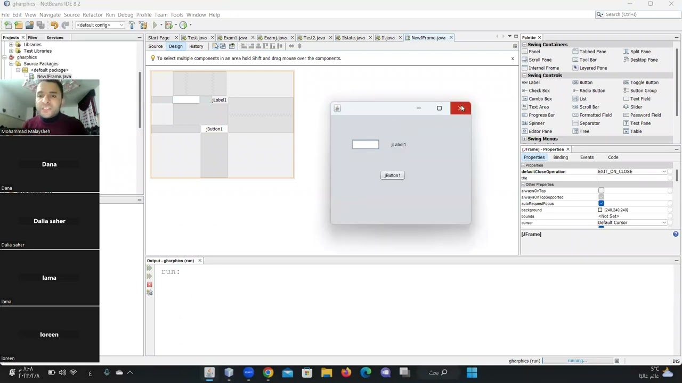Click jButton1 in the running window

[x=393, y=176]
